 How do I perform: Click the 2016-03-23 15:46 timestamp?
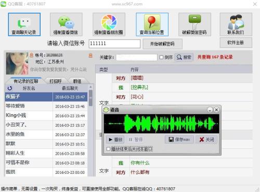[70, 106]
